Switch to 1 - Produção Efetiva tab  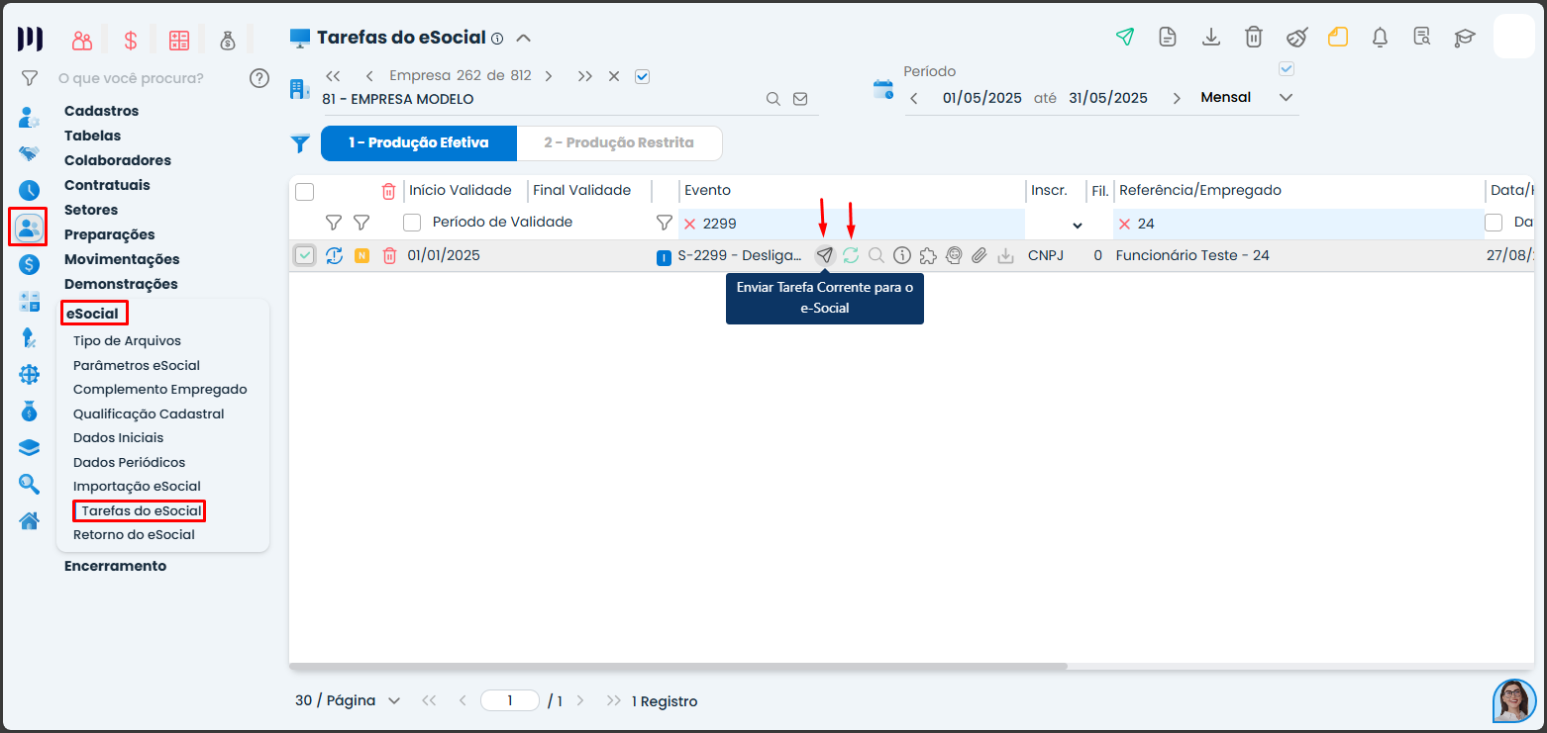(419, 142)
